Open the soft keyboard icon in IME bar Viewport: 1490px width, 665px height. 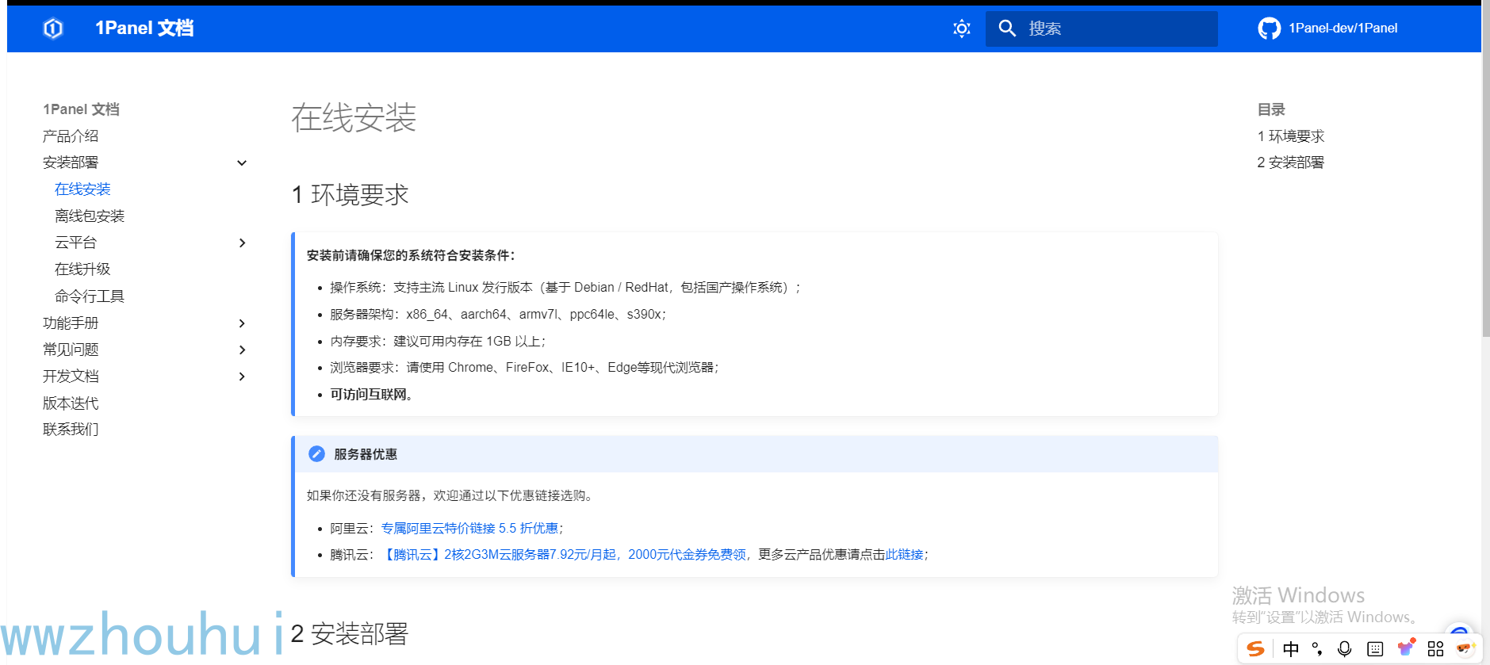coord(1375,649)
